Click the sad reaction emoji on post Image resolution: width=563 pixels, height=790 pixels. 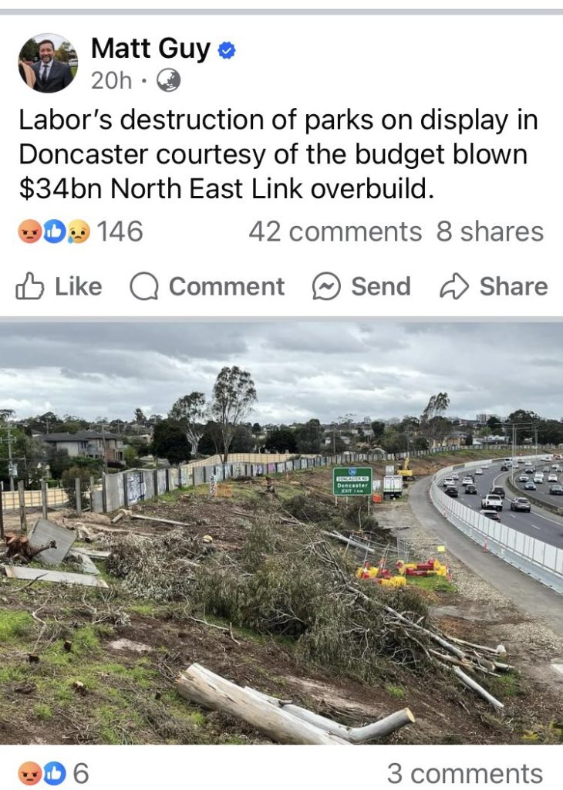79,231
